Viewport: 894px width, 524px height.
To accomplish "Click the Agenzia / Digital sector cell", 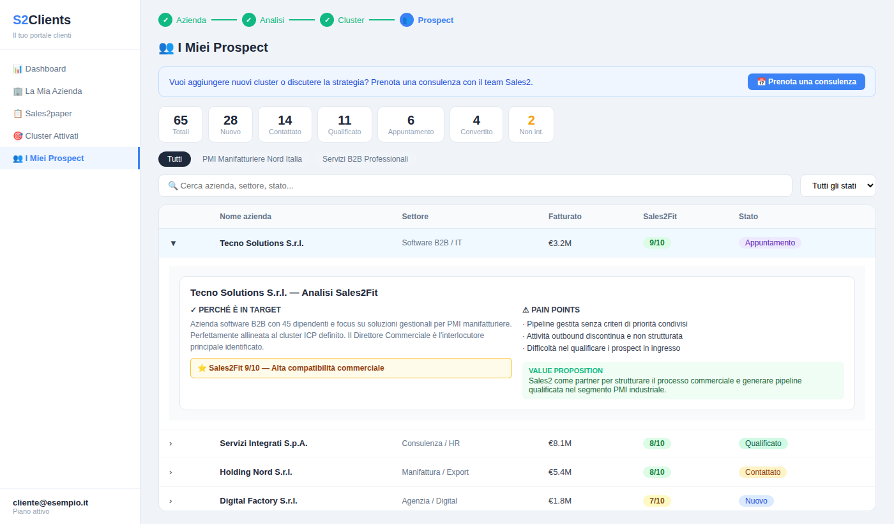I will pos(430,501).
